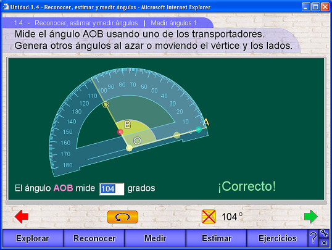Viewport: 332px width, 250px height.
Task: Open the Explorar tab
Action: point(33,238)
